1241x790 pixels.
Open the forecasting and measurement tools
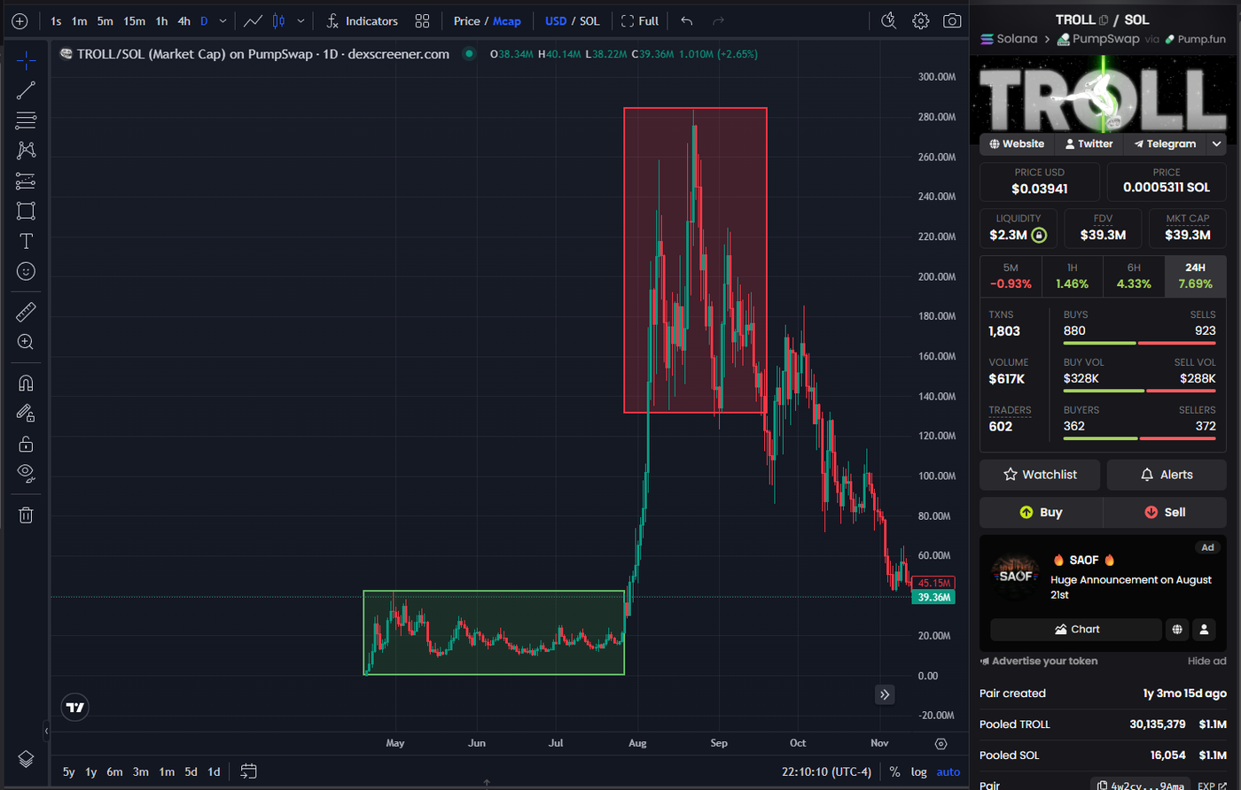tap(26, 181)
